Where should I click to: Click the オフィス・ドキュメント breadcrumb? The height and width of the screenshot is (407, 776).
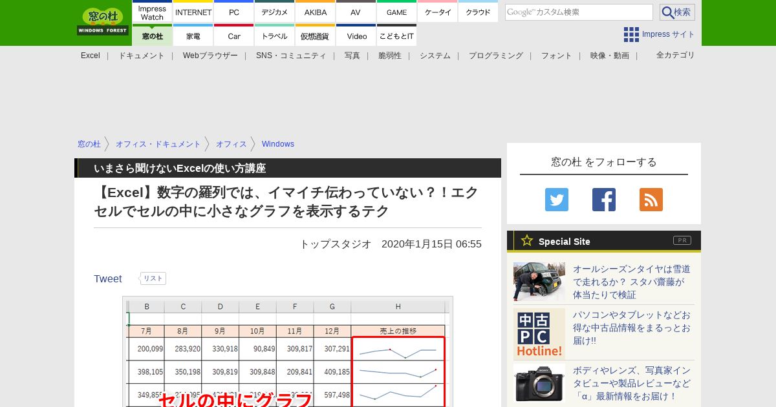pos(158,144)
